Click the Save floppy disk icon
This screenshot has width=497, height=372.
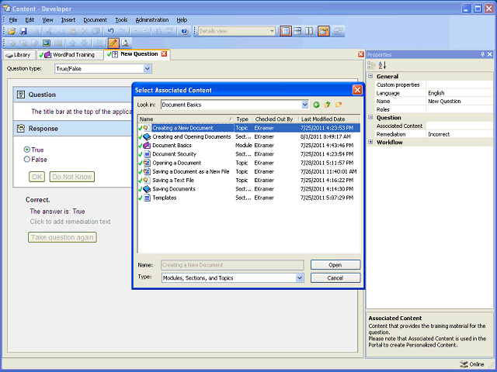click(23, 31)
